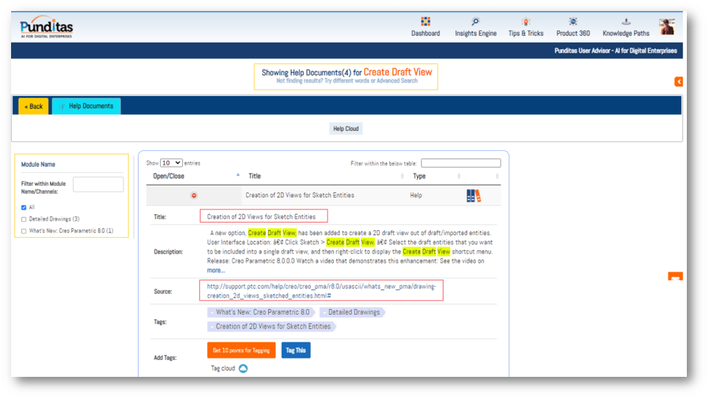Click the Back tab button

click(x=33, y=106)
